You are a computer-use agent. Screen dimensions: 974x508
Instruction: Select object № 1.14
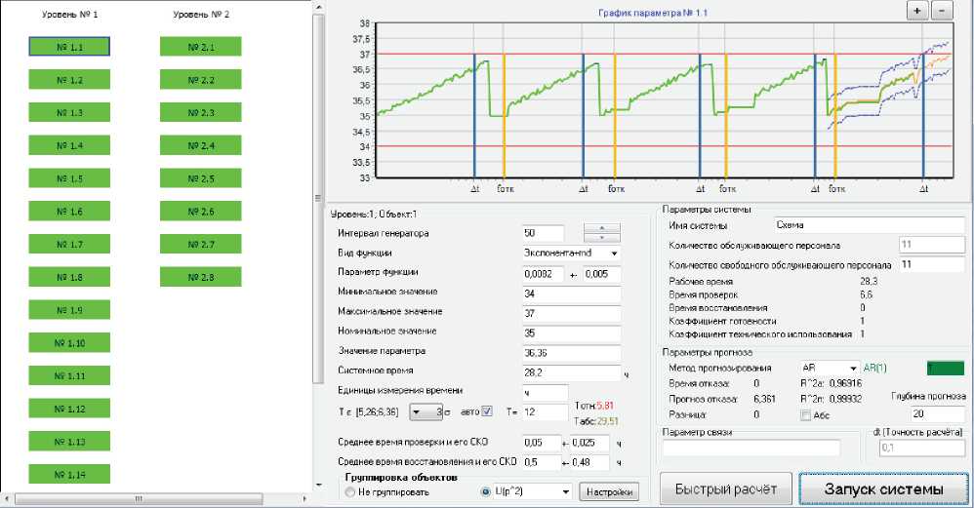tap(69, 474)
